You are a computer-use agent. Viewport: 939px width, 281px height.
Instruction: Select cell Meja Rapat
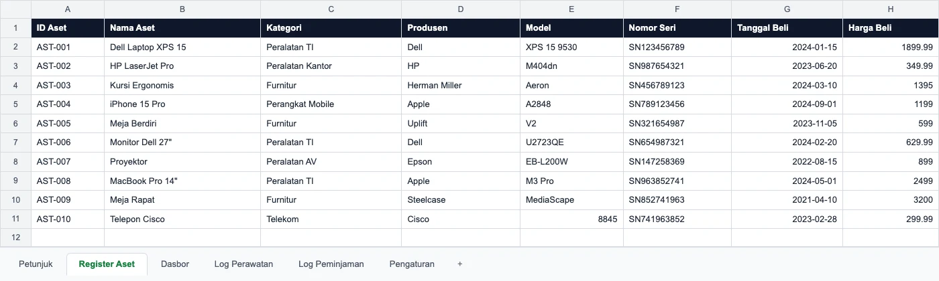(x=182, y=200)
